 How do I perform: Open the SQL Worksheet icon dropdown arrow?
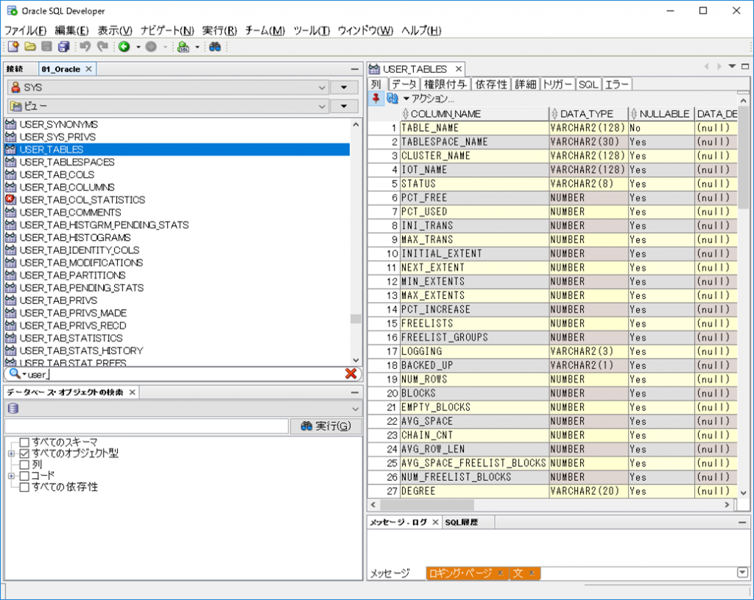coord(197,47)
